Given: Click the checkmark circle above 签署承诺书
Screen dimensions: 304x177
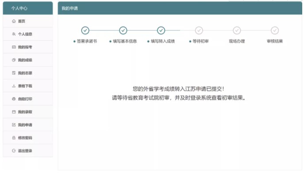Looking at the screenshot, I should (x=85, y=30).
